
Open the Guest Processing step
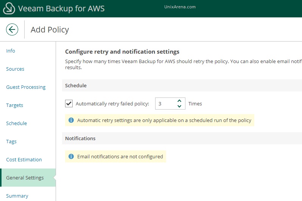pyautogui.click(x=26, y=87)
